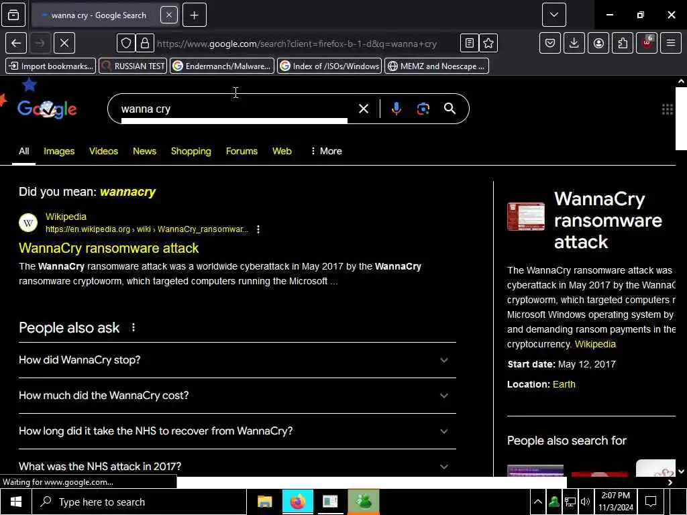The height and width of the screenshot is (515, 687).
Task: Open the Windows notification center
Action: tap(651, 502)
